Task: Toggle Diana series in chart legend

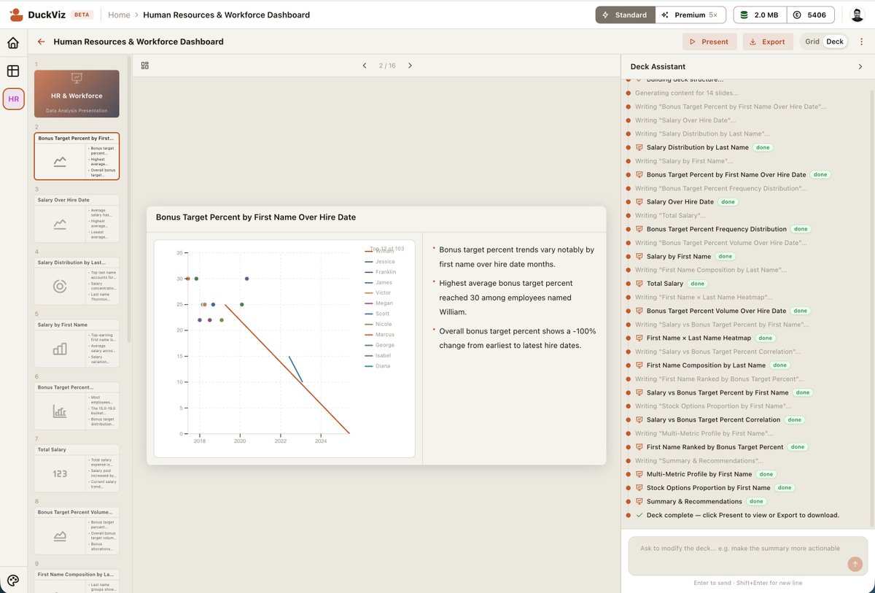Action: point(378,366)
